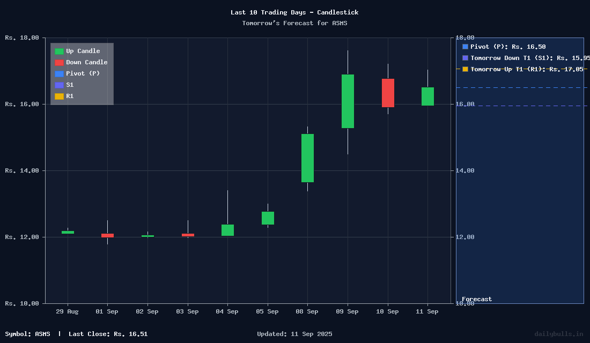Click 'Pivot (P): Rs. 16.50' forecast text
The width and height of the screenshot is (590, 343).
pos(508,47)
